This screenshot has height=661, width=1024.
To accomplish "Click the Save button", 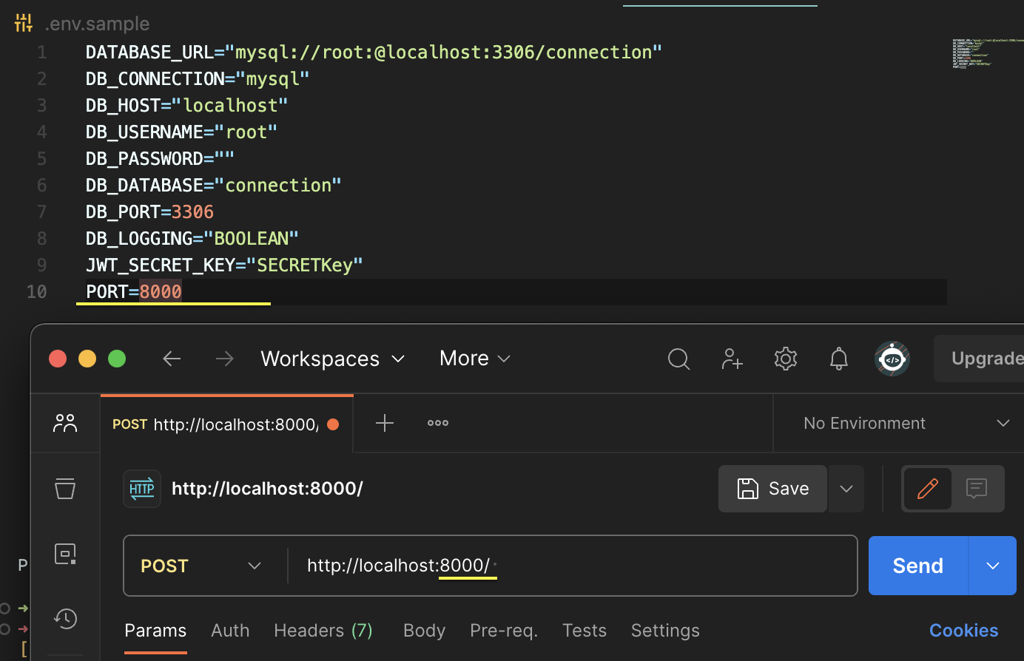I will point(772,489).
